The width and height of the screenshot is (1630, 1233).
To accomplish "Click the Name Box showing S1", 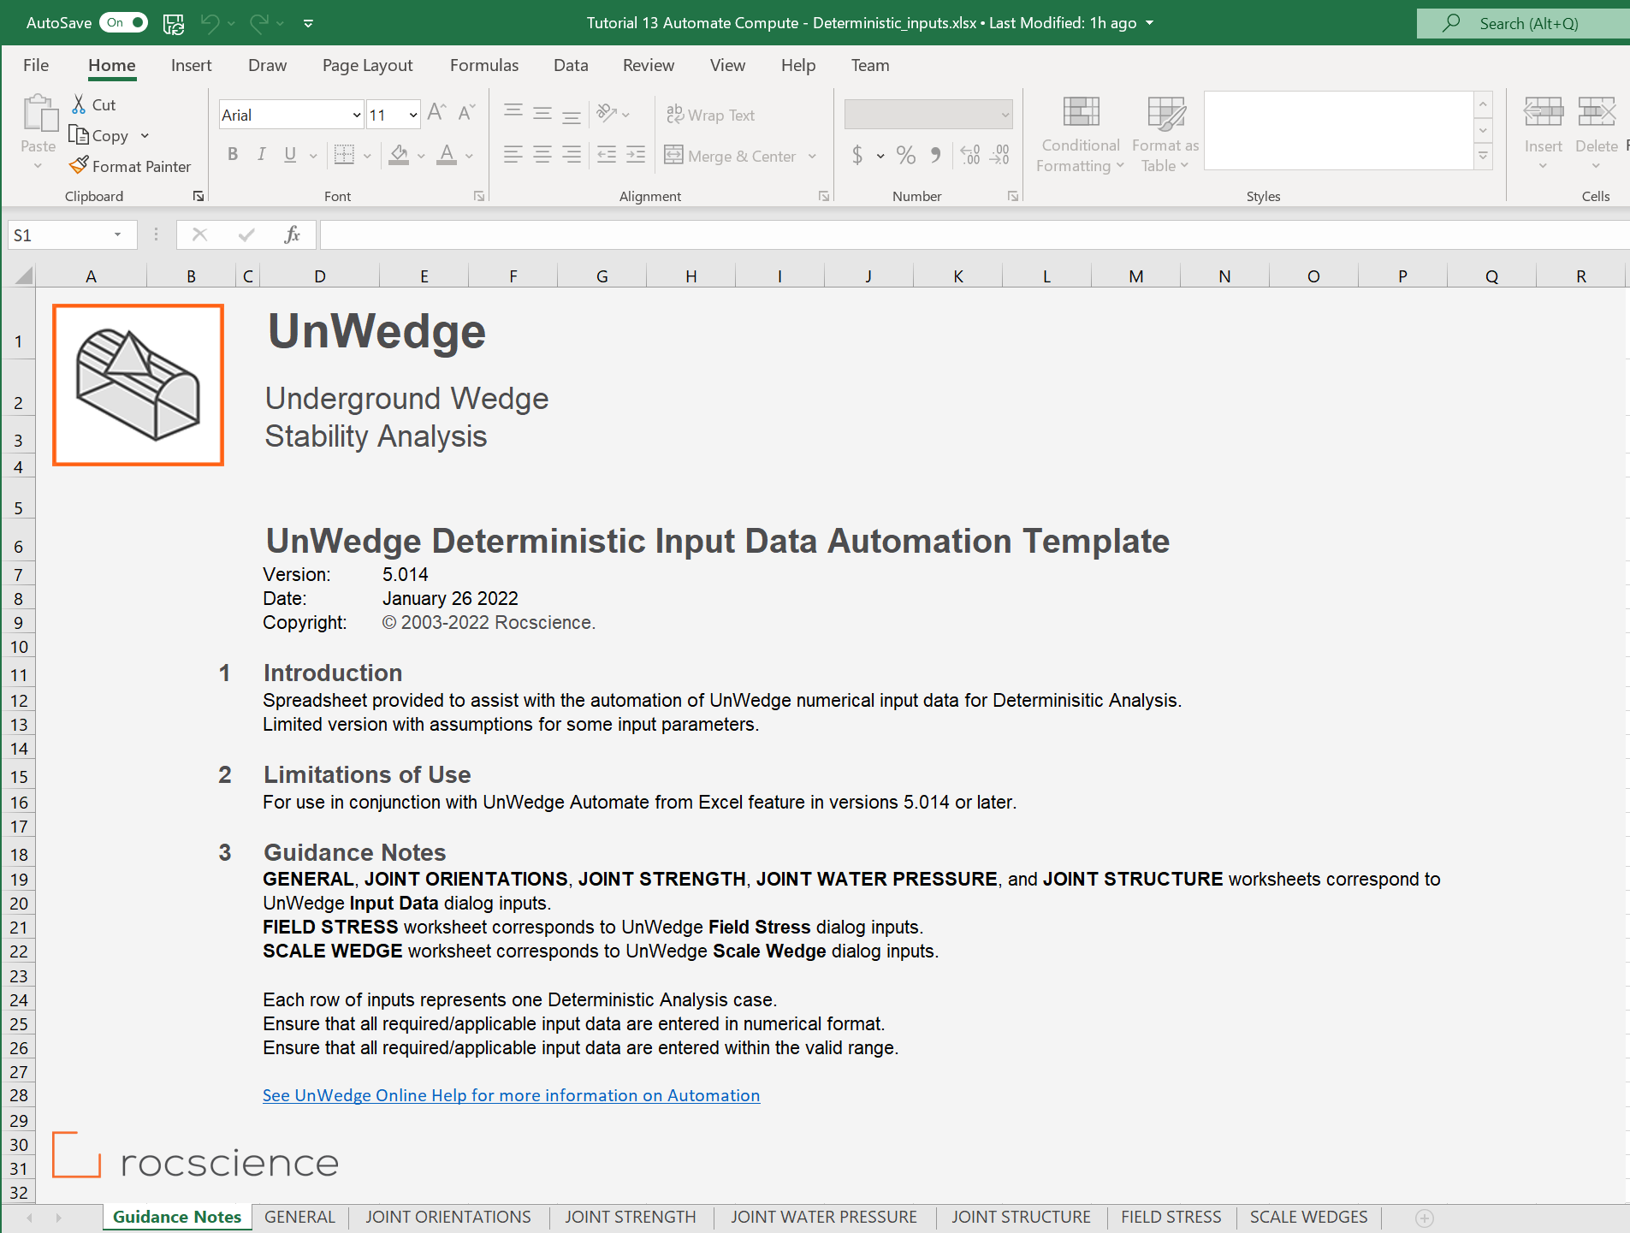I will coord(72,235).
